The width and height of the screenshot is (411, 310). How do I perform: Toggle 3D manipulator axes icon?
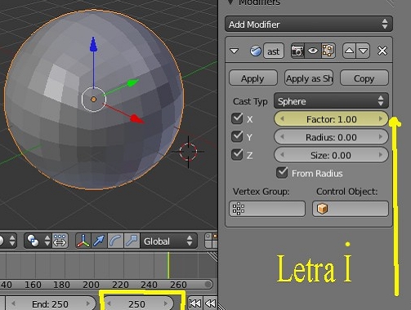coord(83,241)
